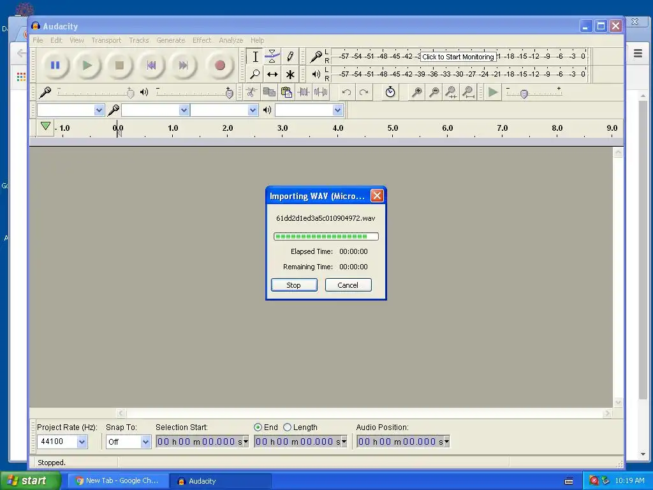Click the Zoom Out magnifier icon
Screen dimensions: 653x490
(434, 92)
